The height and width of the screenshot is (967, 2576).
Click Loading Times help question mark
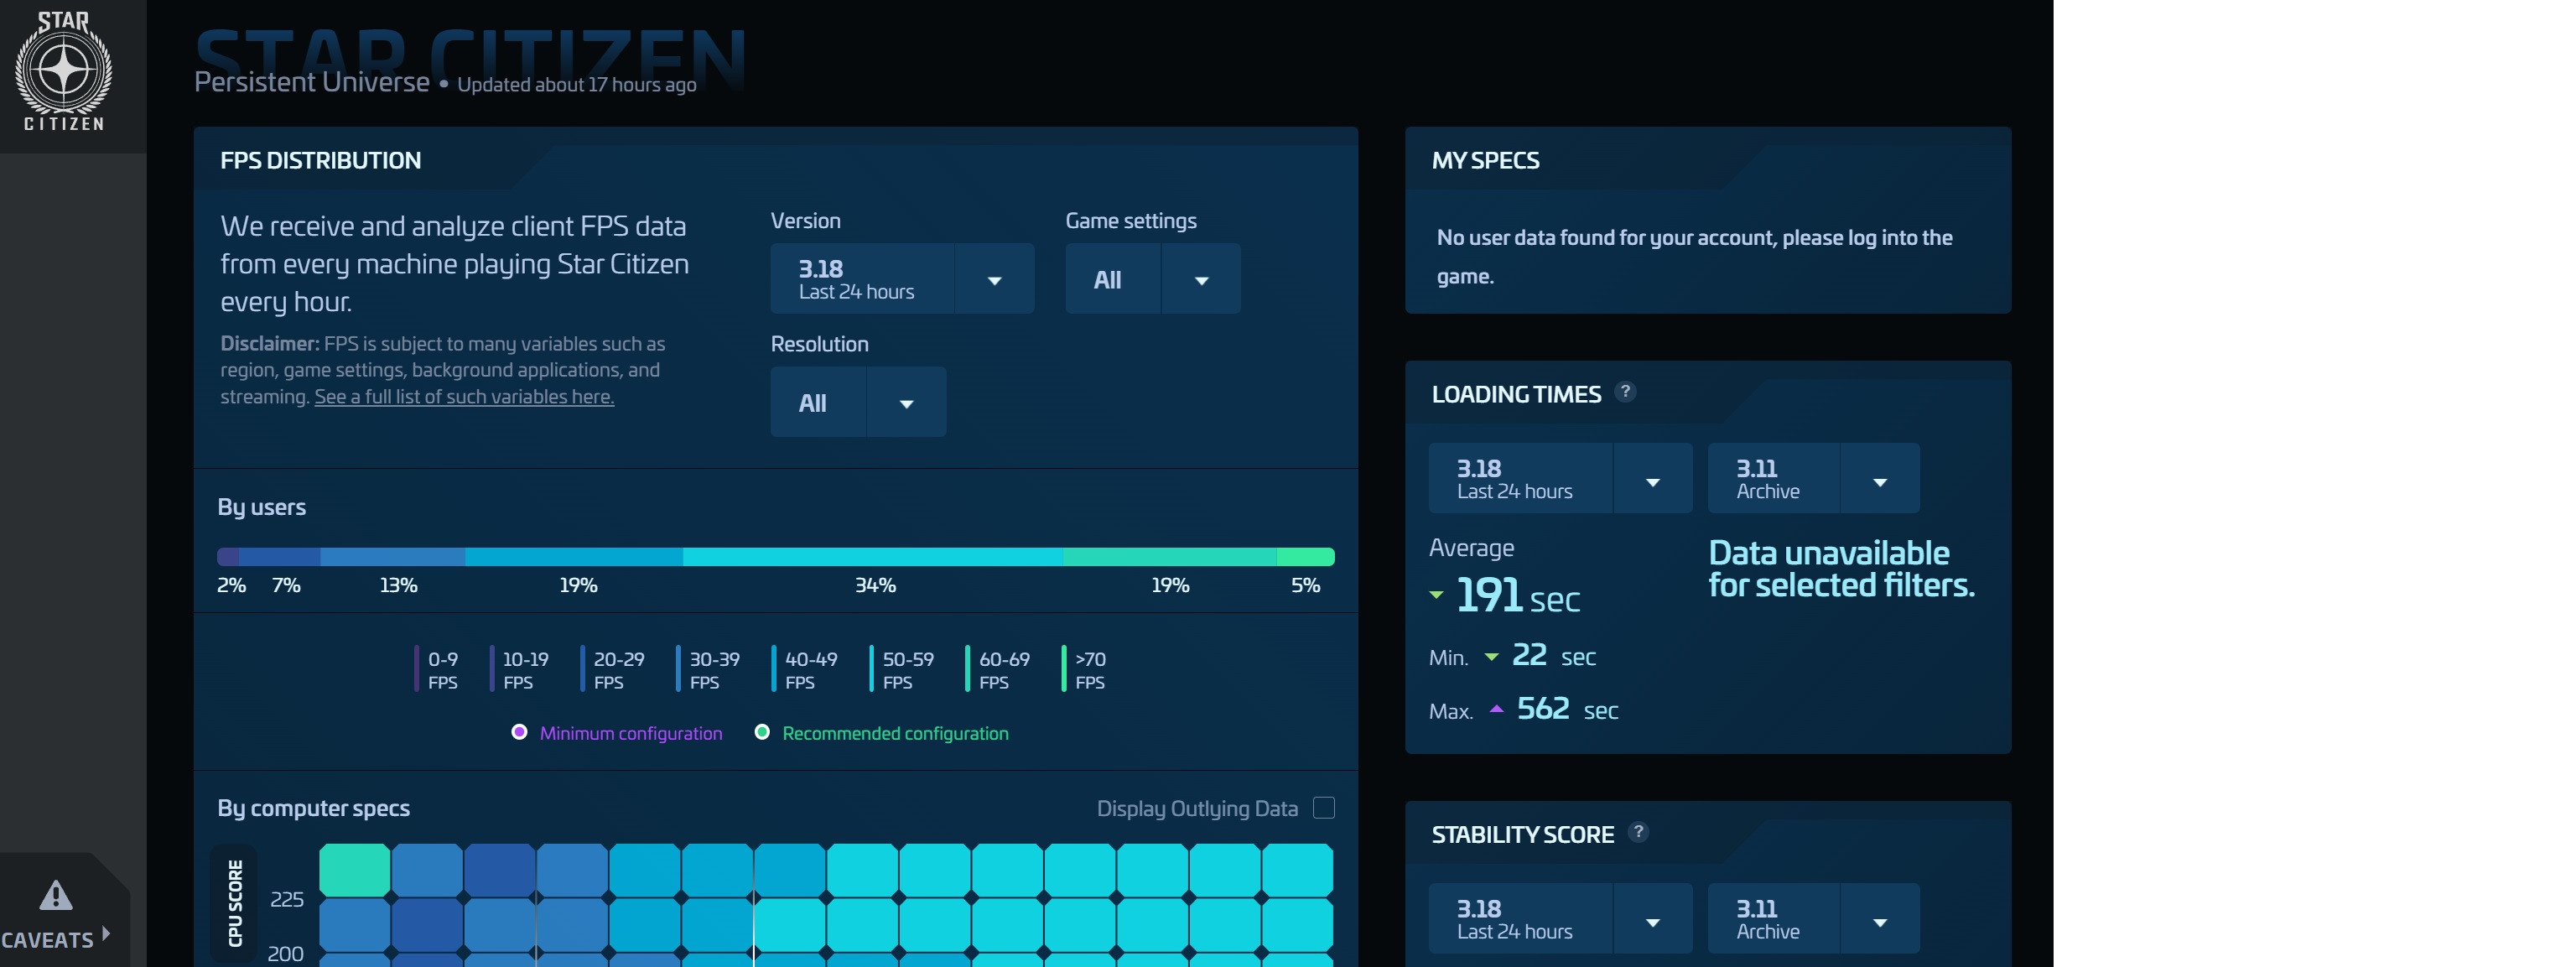coord(1626,392)
